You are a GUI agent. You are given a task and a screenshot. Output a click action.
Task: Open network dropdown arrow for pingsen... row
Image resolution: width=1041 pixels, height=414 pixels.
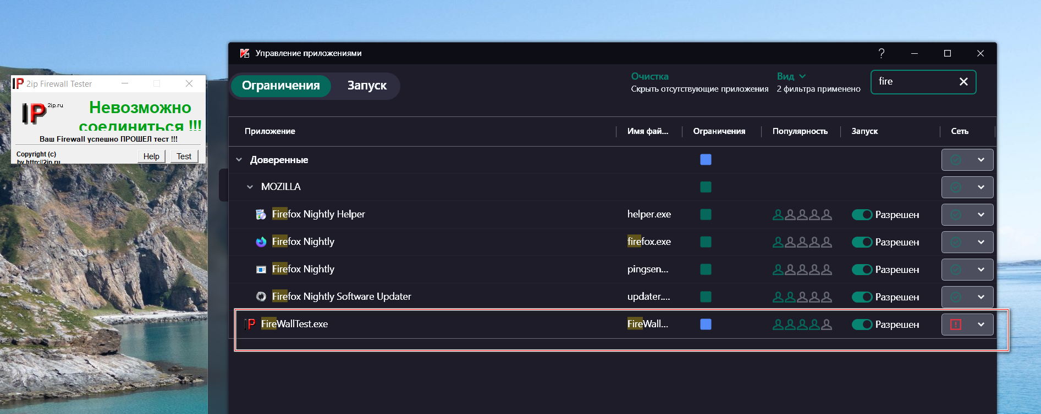pos(981,270)
